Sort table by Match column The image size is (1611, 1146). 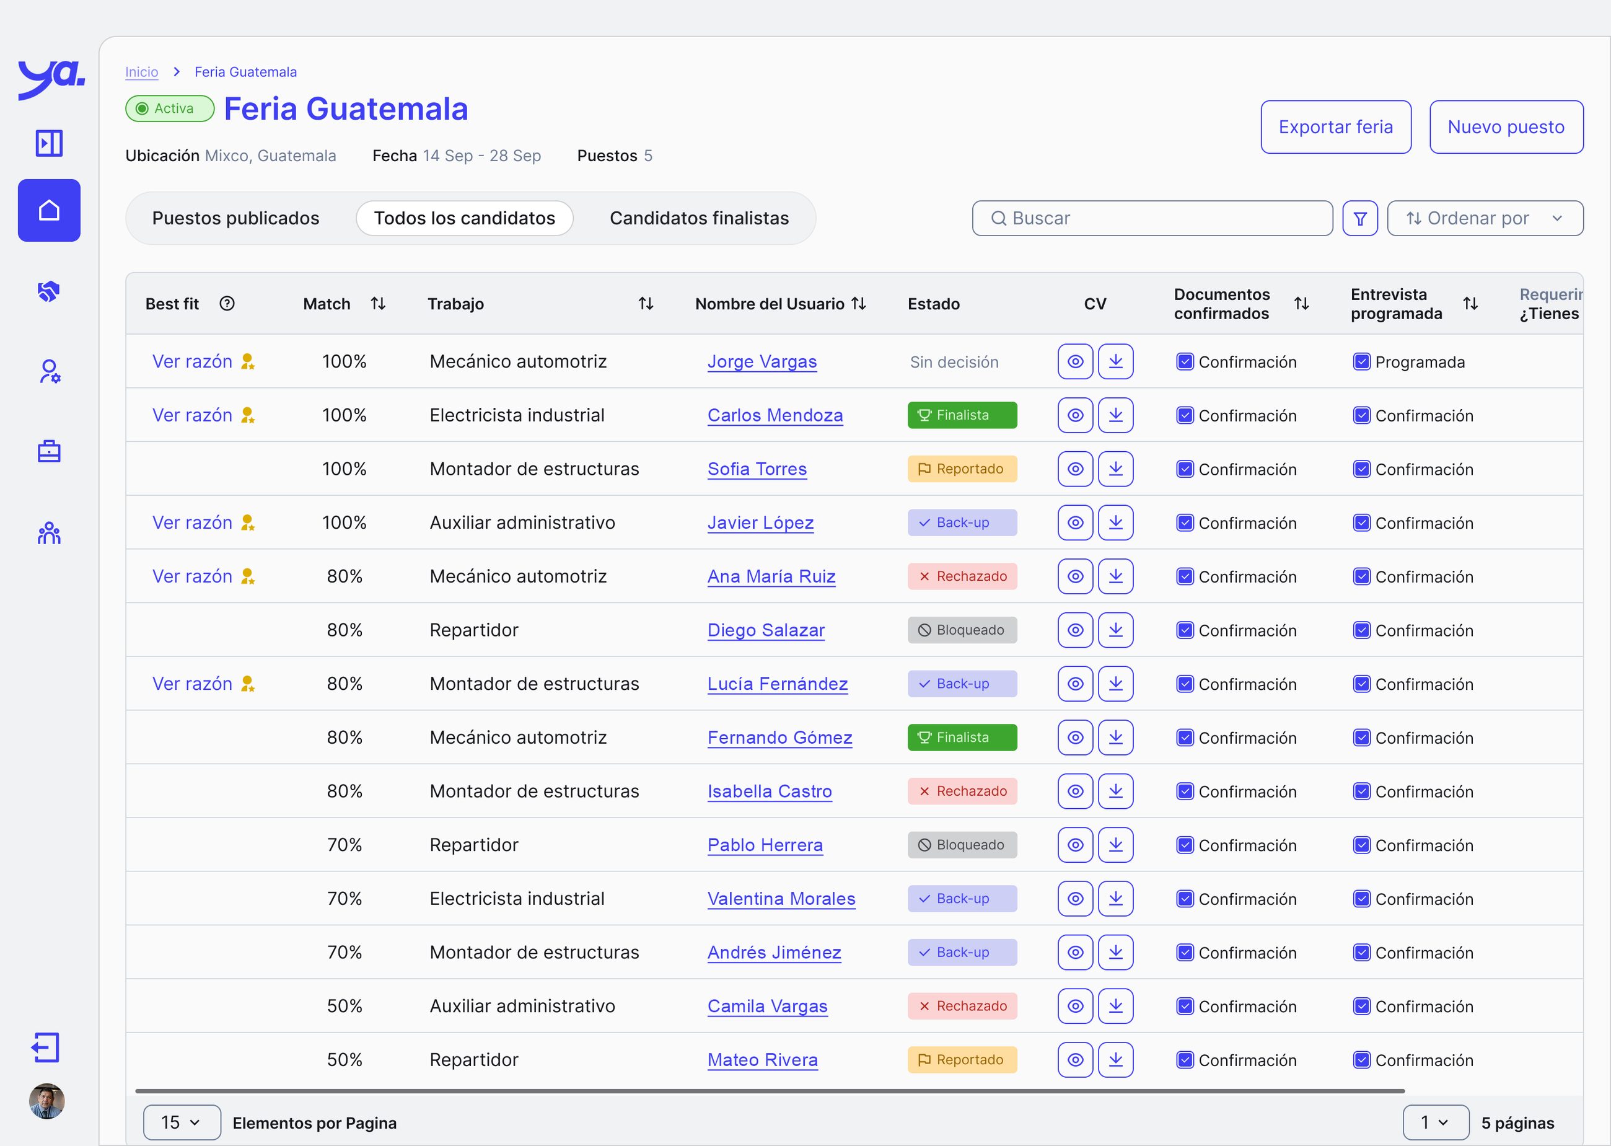[378, 304]
